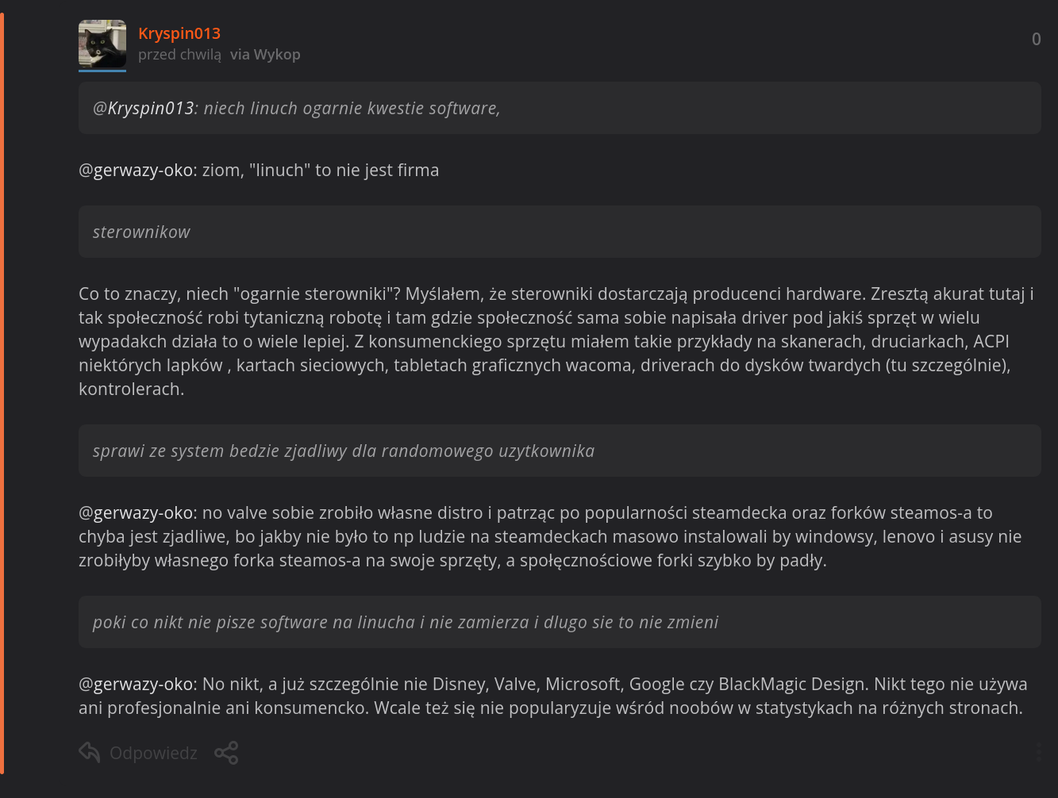This screenshot has height=798, width=1058.
Task: Click the paragraph starting "Co to znaczy"
Action: click(556, 341)
